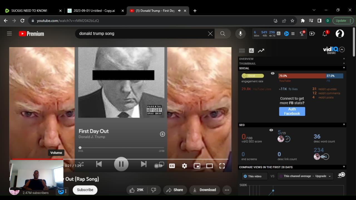Viewport: 356px width, 200px height.
Task: Open channel vidIQ three-dot options
Action: coord(66,191)
